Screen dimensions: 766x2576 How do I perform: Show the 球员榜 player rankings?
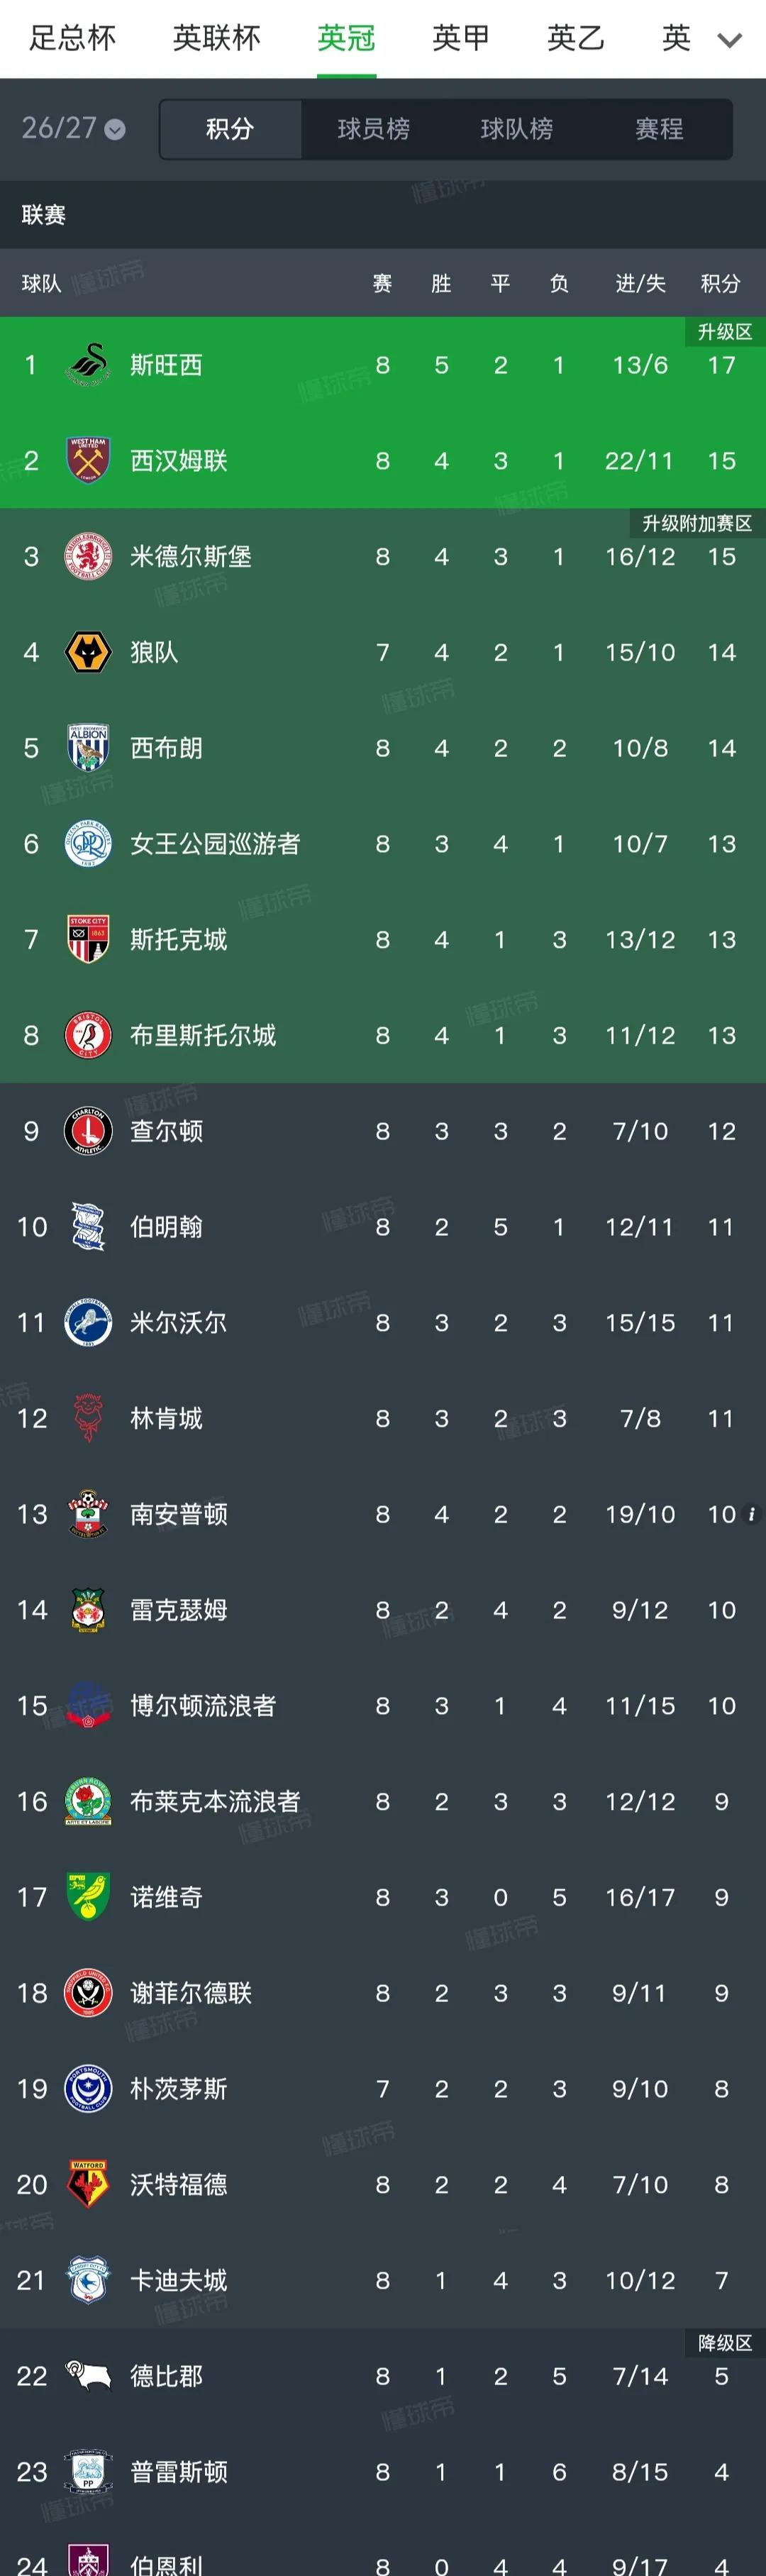click(x=373, y=129)
